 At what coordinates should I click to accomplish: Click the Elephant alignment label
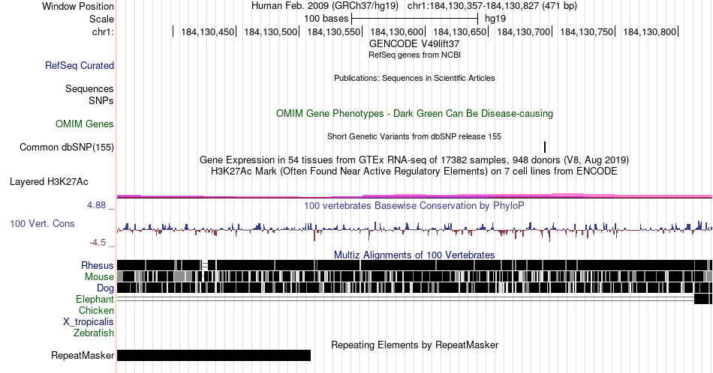(95, 299)
